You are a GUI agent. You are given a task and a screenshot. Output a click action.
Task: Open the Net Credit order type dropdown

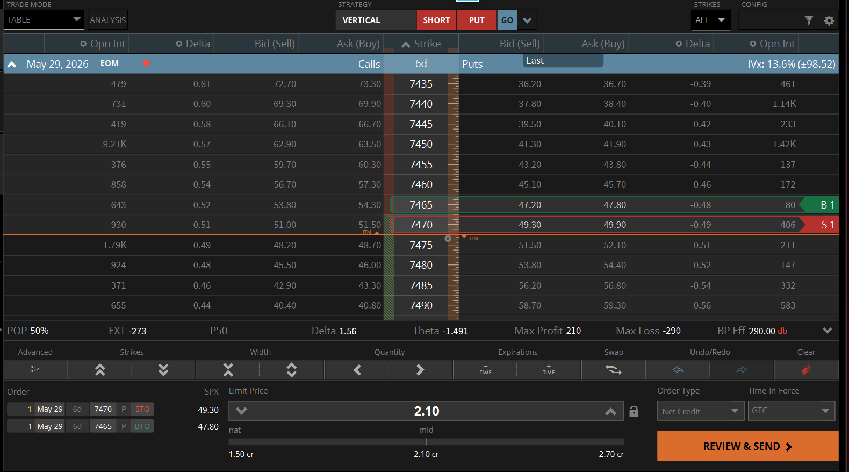pos(701,411)
